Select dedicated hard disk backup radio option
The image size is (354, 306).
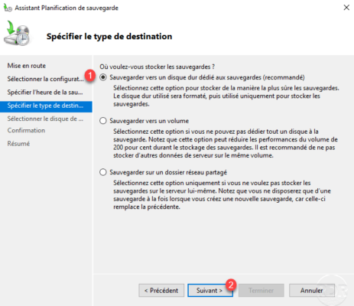tap(103, 77)
